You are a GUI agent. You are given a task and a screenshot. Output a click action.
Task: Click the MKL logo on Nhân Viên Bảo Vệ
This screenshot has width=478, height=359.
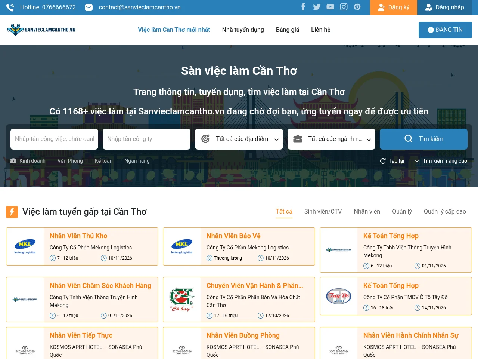[x=182, y=246]
